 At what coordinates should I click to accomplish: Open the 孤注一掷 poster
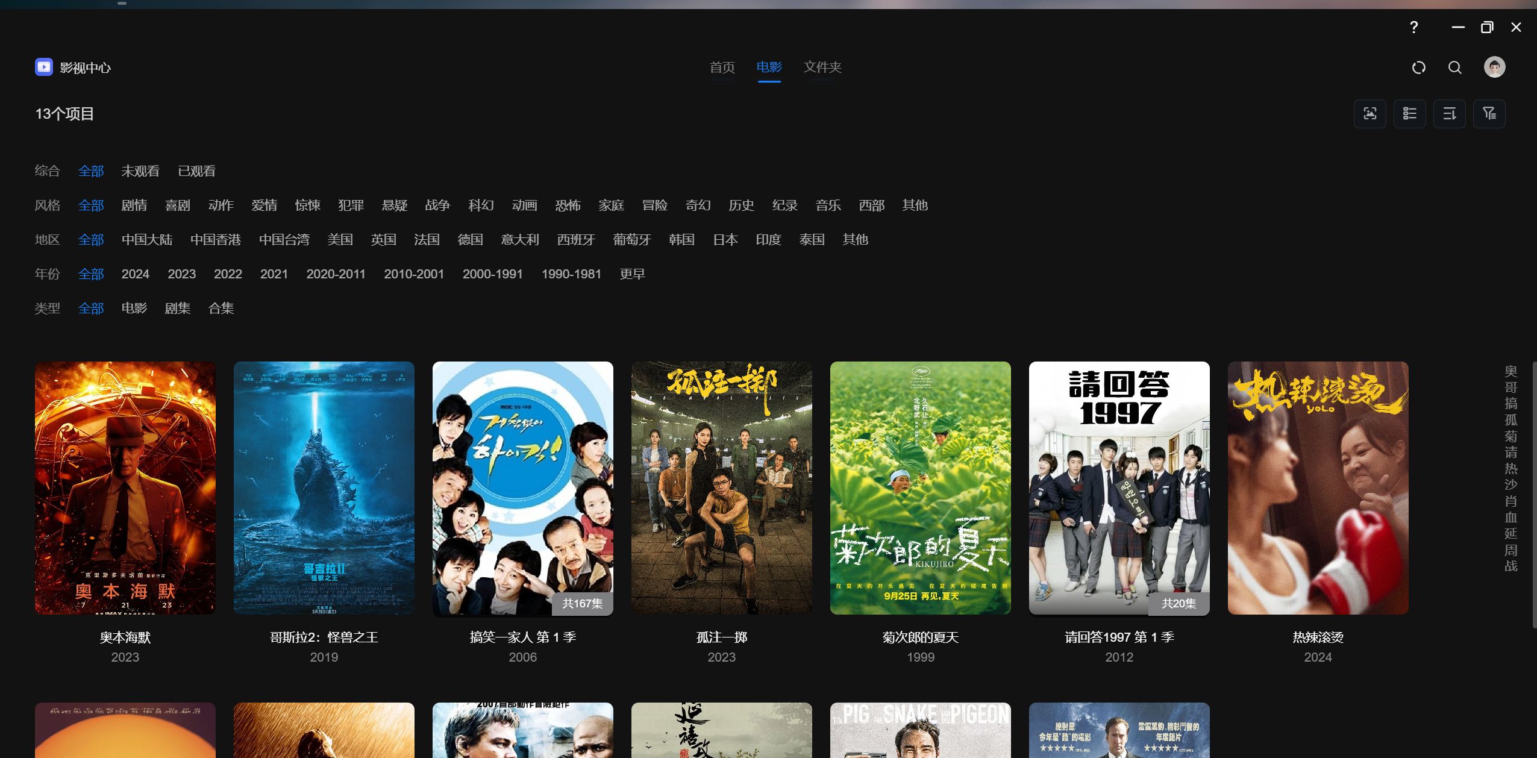(722, 488)
